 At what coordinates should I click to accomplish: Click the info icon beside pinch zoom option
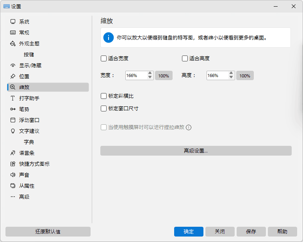(x=189, y=127)
